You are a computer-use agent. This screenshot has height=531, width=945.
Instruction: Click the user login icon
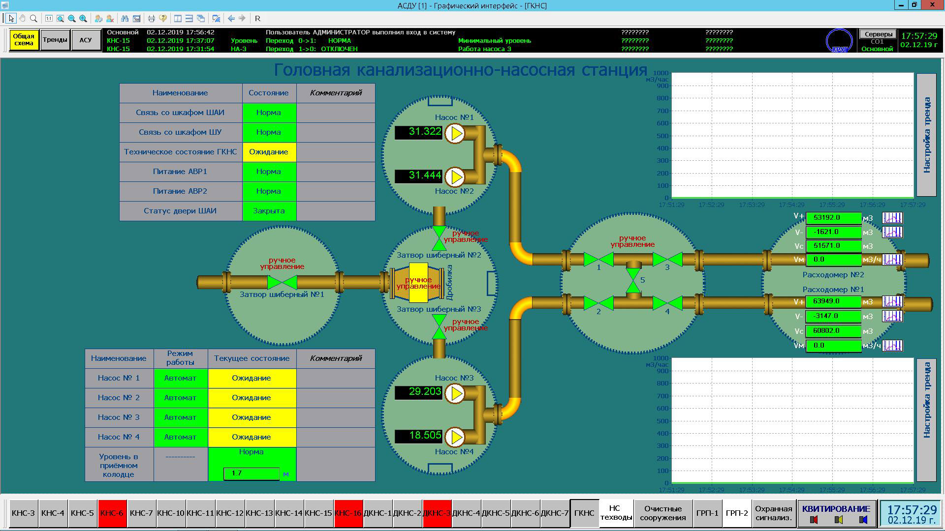pyautogui.click(x=98, y=18)
